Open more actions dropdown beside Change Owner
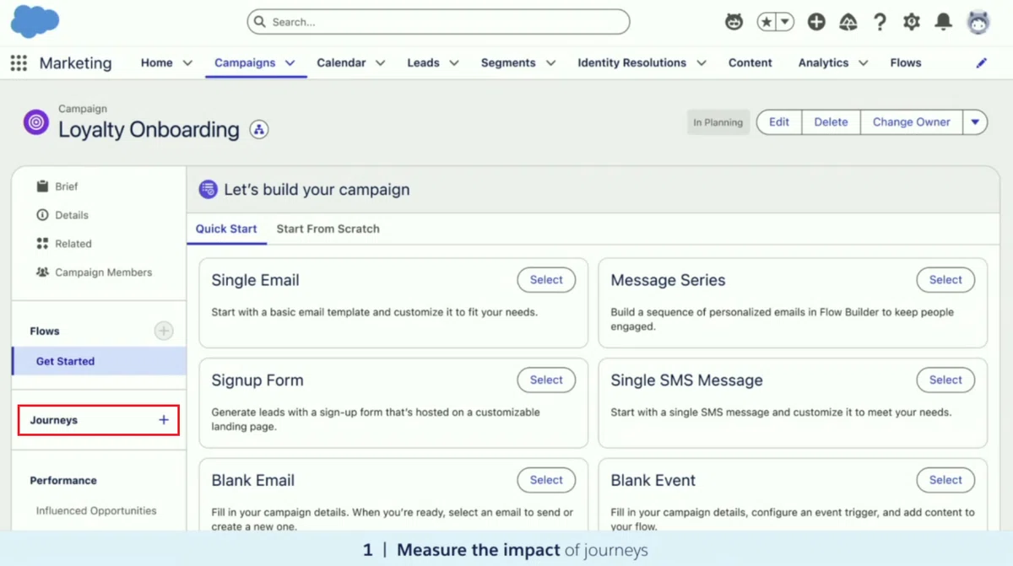Image resolution: width=1013 pixels, height=566 pixels. point(975,122)
